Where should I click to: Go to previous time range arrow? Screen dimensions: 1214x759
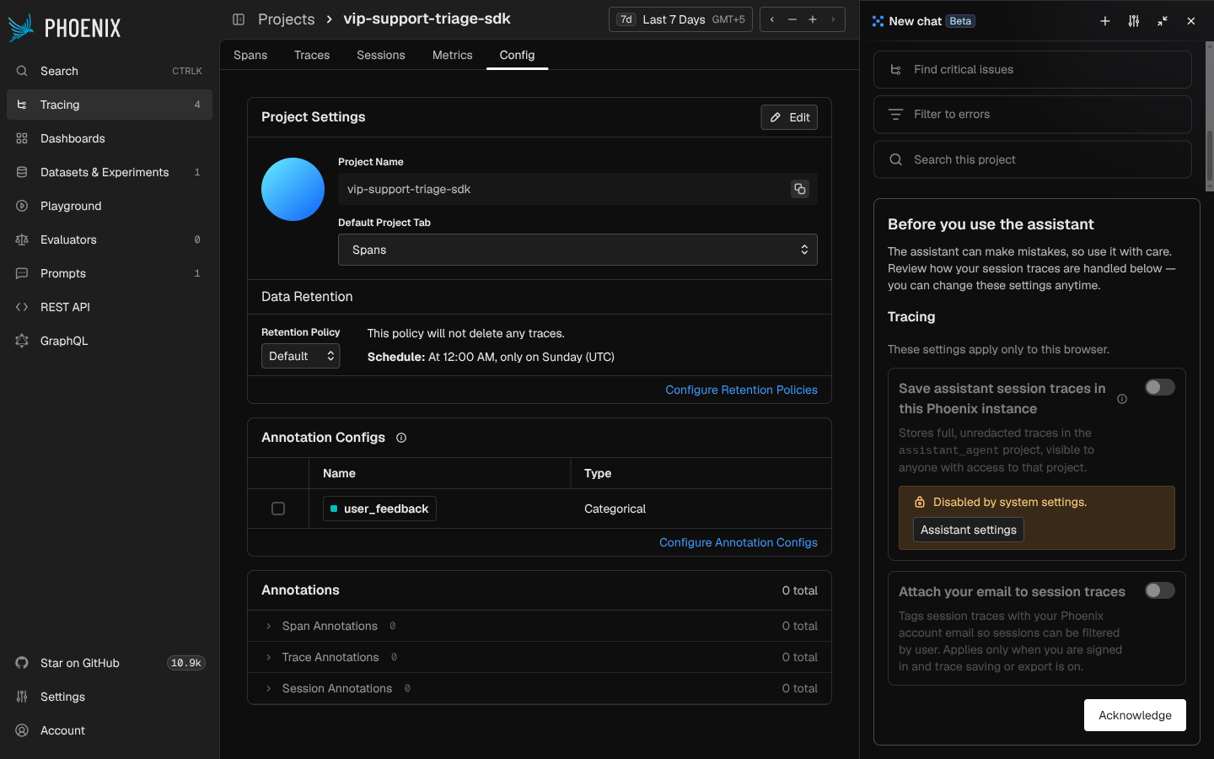(772, 19)
